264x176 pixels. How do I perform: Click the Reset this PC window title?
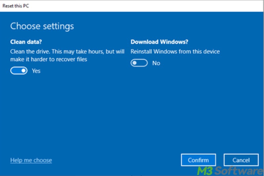tap(16, 6)
